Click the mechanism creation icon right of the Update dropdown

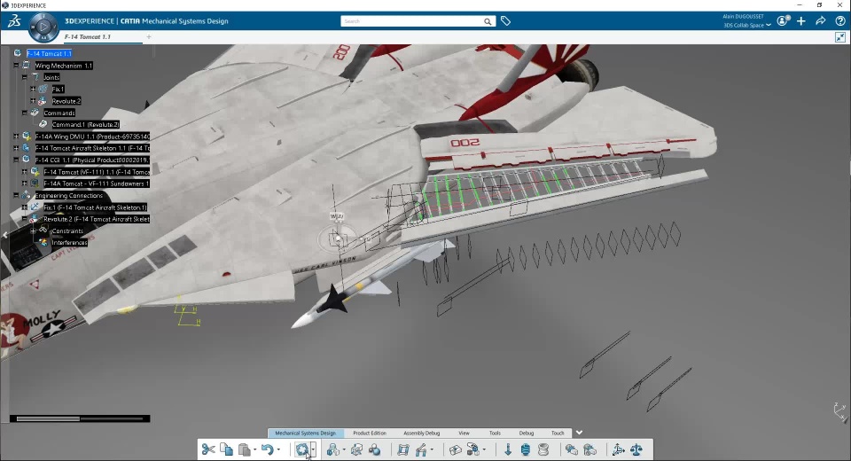click(332, 449)
